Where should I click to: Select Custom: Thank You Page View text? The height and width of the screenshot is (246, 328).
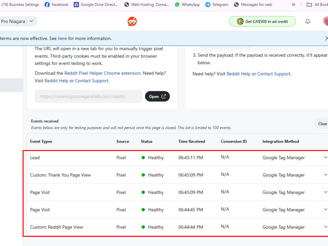click(x=60, y=175)
